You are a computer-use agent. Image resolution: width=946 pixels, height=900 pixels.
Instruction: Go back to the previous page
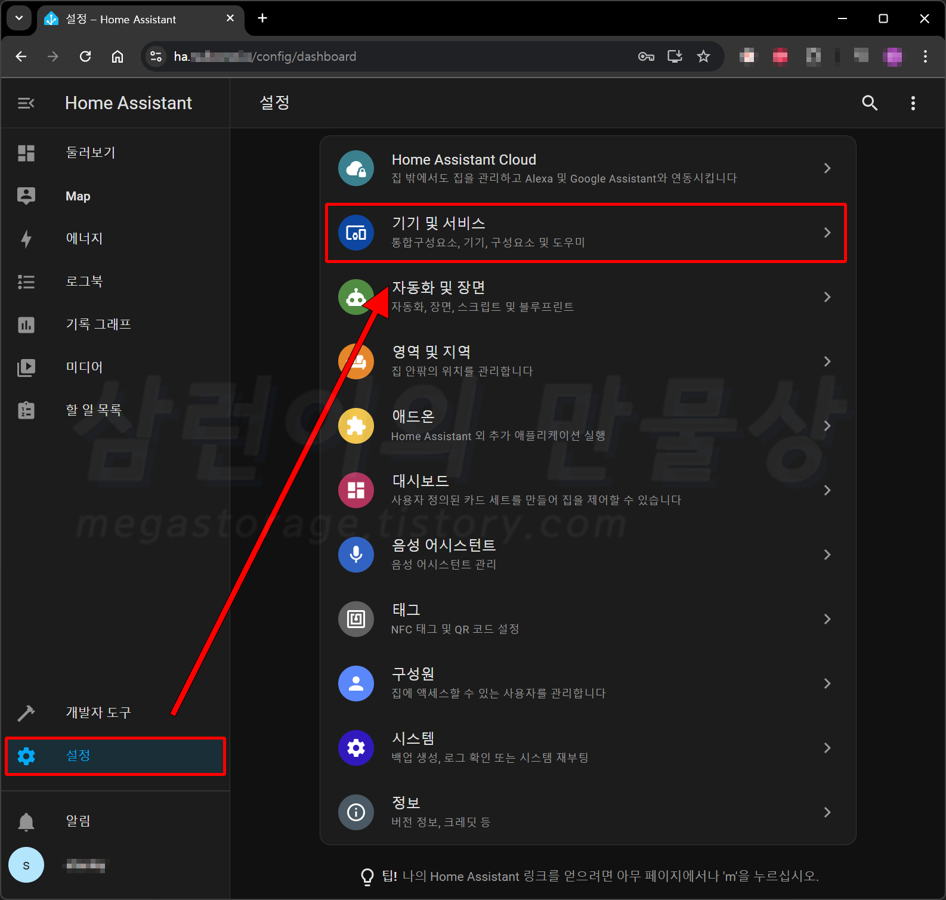(21, 57)
